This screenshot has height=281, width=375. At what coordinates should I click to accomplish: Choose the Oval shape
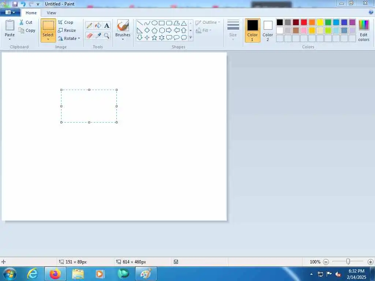pyautogui.click(x=155, y=23)
